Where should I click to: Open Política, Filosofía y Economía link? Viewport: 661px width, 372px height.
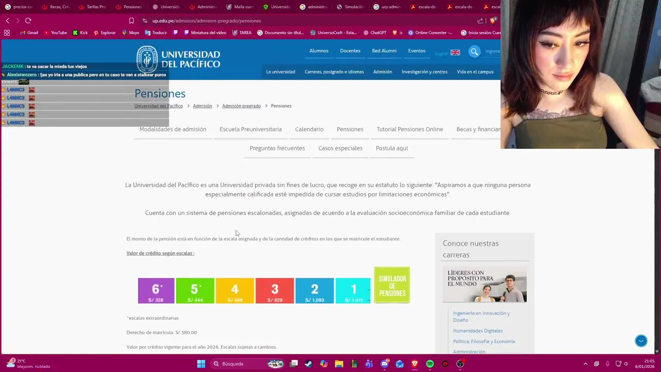pyautogui.click(x=484, y=342)
